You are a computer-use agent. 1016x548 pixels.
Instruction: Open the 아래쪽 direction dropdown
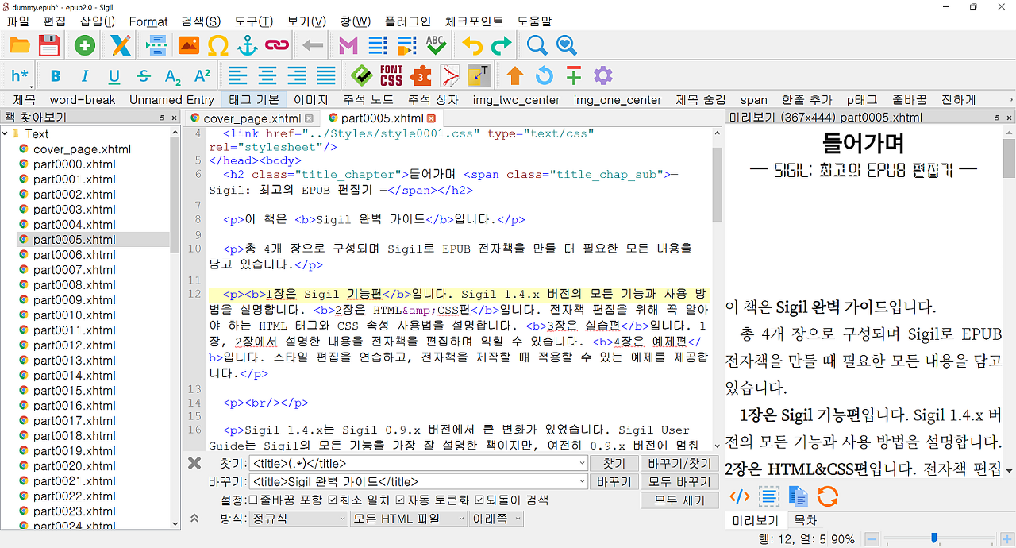click(x=496, y=519)
